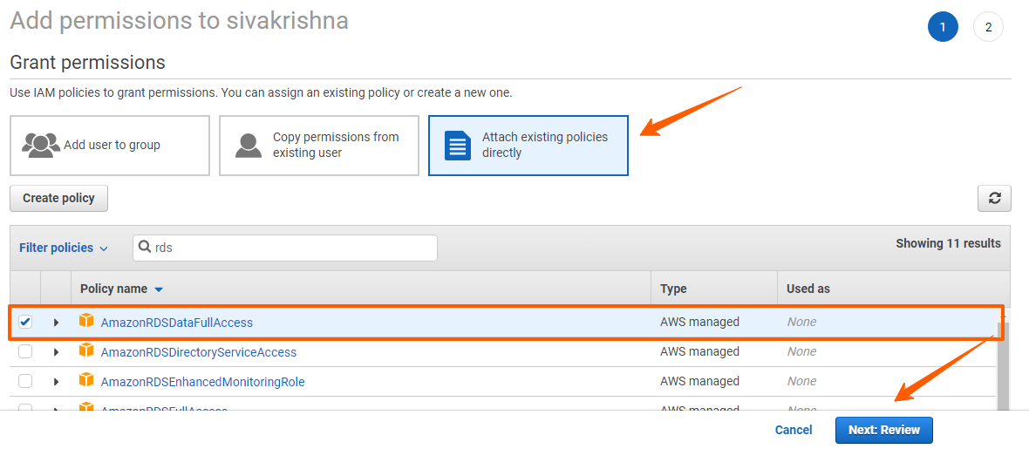The width and height of the screenshot is (1029, 449).
Task: Click the group icon in Add user to group
Action: [x=41, y=145]
